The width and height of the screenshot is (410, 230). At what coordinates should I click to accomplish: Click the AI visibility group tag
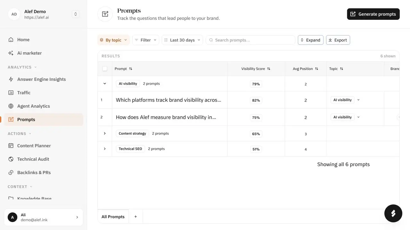point(128,84)
